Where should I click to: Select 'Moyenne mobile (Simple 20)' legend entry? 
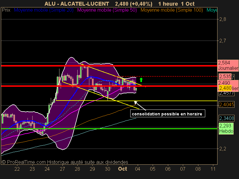click(44, 10)
